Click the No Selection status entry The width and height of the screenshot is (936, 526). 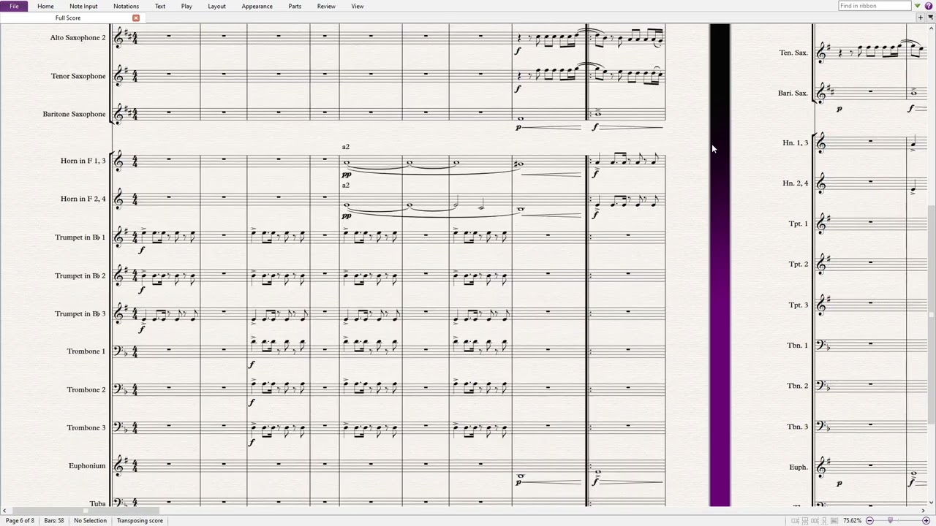[90, 521]
